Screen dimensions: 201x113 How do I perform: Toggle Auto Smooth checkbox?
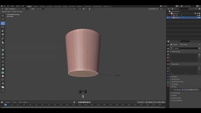coord(183,90)
